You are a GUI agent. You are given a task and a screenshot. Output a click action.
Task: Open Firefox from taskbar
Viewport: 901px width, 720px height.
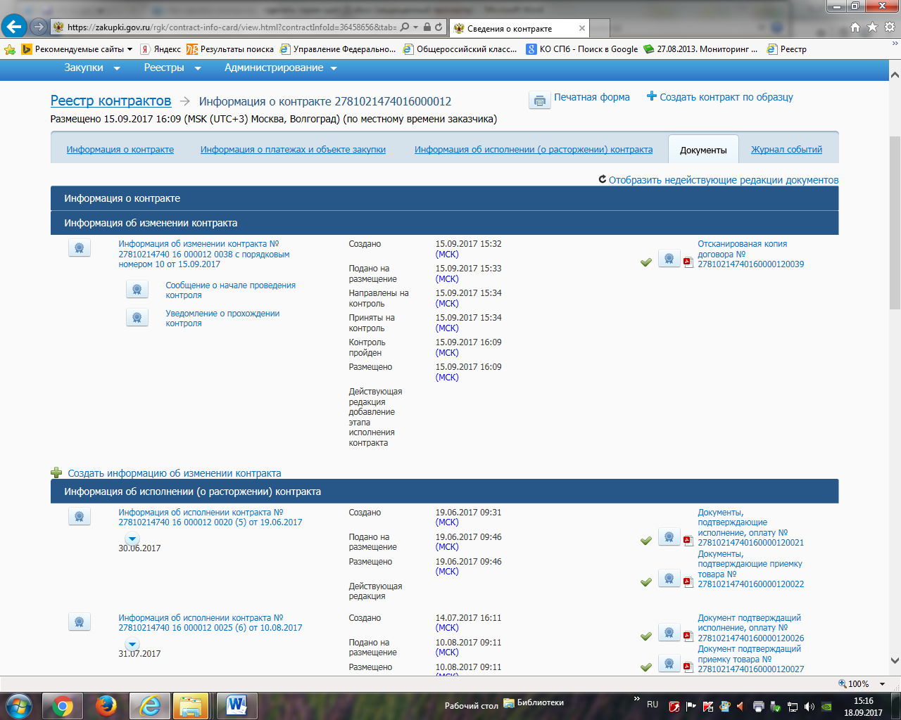point(106,705)
